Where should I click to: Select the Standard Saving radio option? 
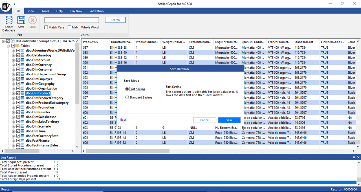(127, 98)
